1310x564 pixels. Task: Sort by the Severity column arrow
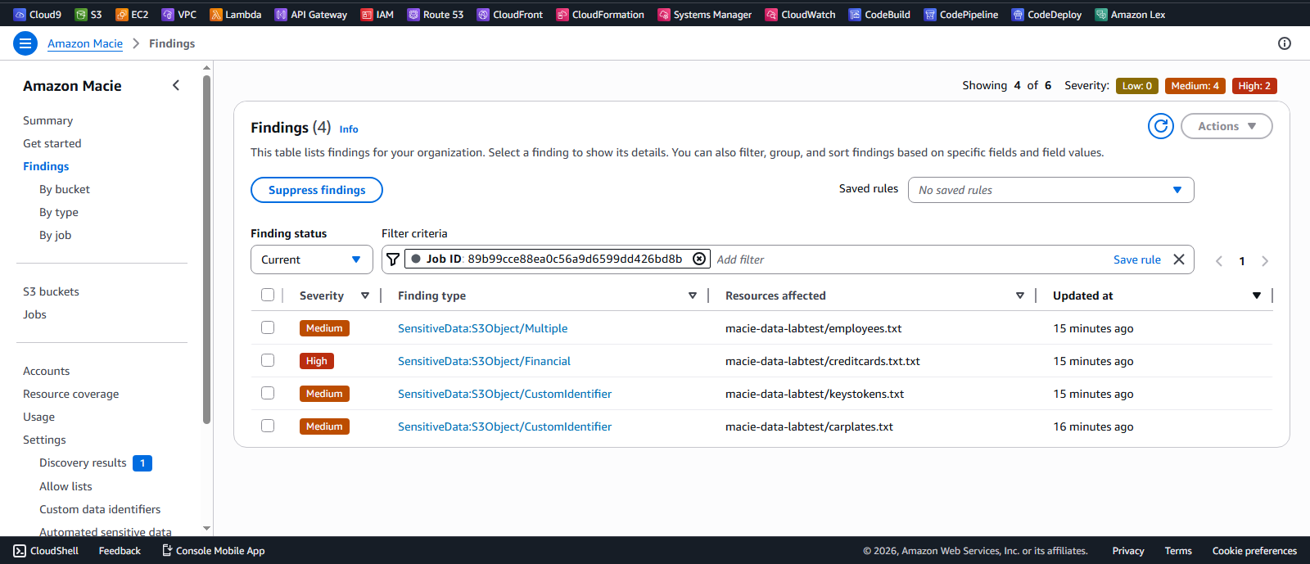(x=365, y=296)
